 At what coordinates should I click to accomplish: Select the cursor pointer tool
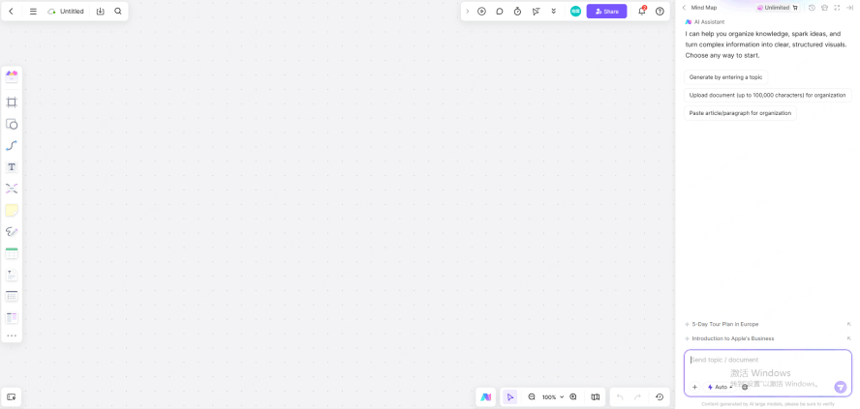coord(510,397)
